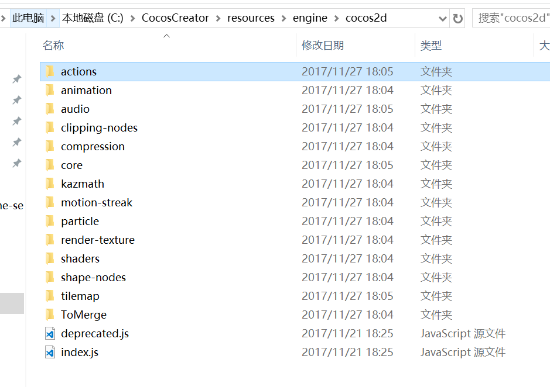Click the JavaScript 源文件 type of index.js
The image size is (550, 387).
point(463,353)
